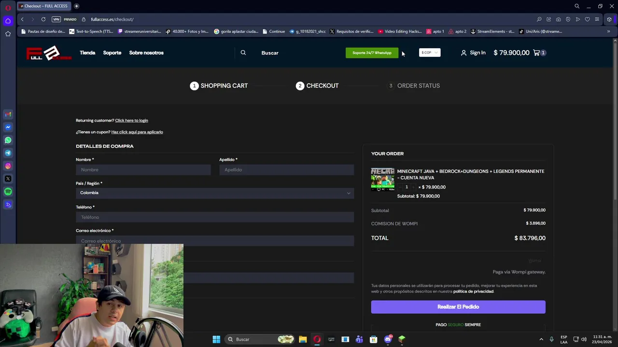Click Sign In link
This screenshot has width=618, height=347.
coord(473,53)
